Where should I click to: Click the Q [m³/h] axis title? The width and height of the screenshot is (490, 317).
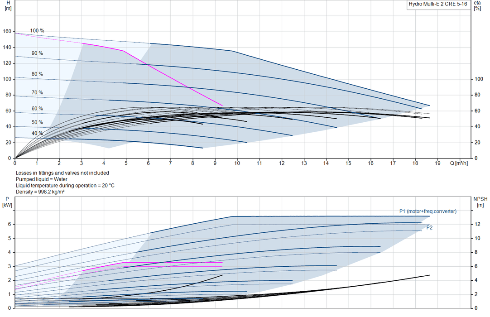[x=459, y=163]
